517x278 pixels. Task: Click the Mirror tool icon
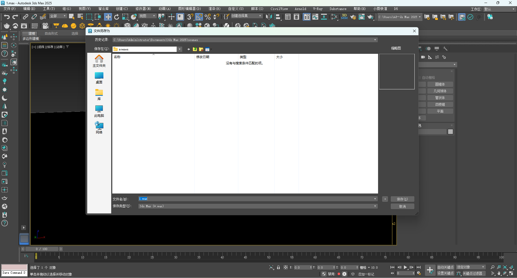tap(269, 17)
